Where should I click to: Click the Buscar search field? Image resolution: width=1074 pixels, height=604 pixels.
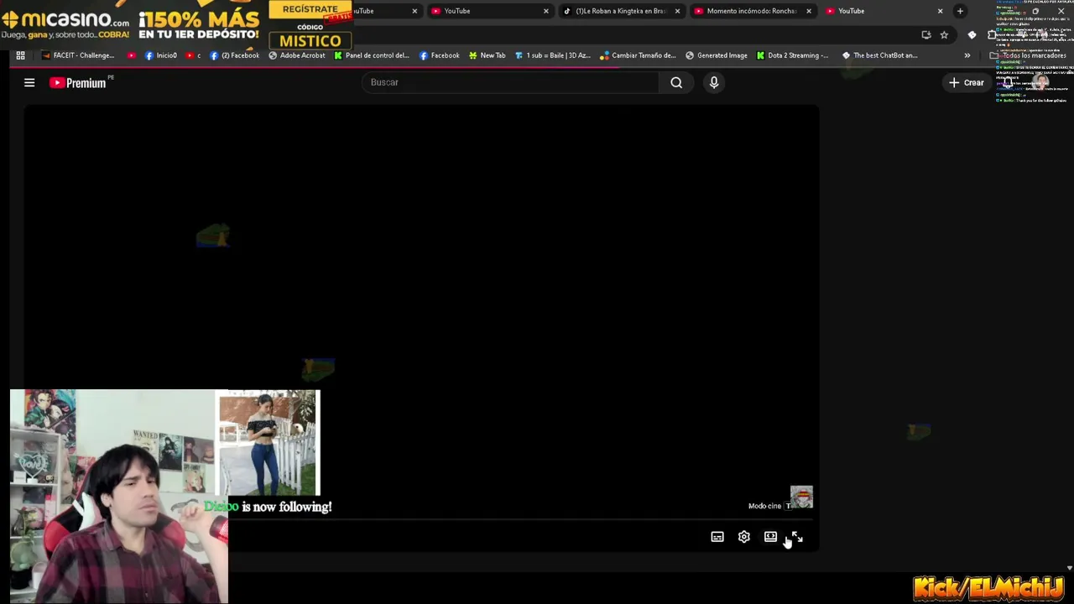(510, 82)
